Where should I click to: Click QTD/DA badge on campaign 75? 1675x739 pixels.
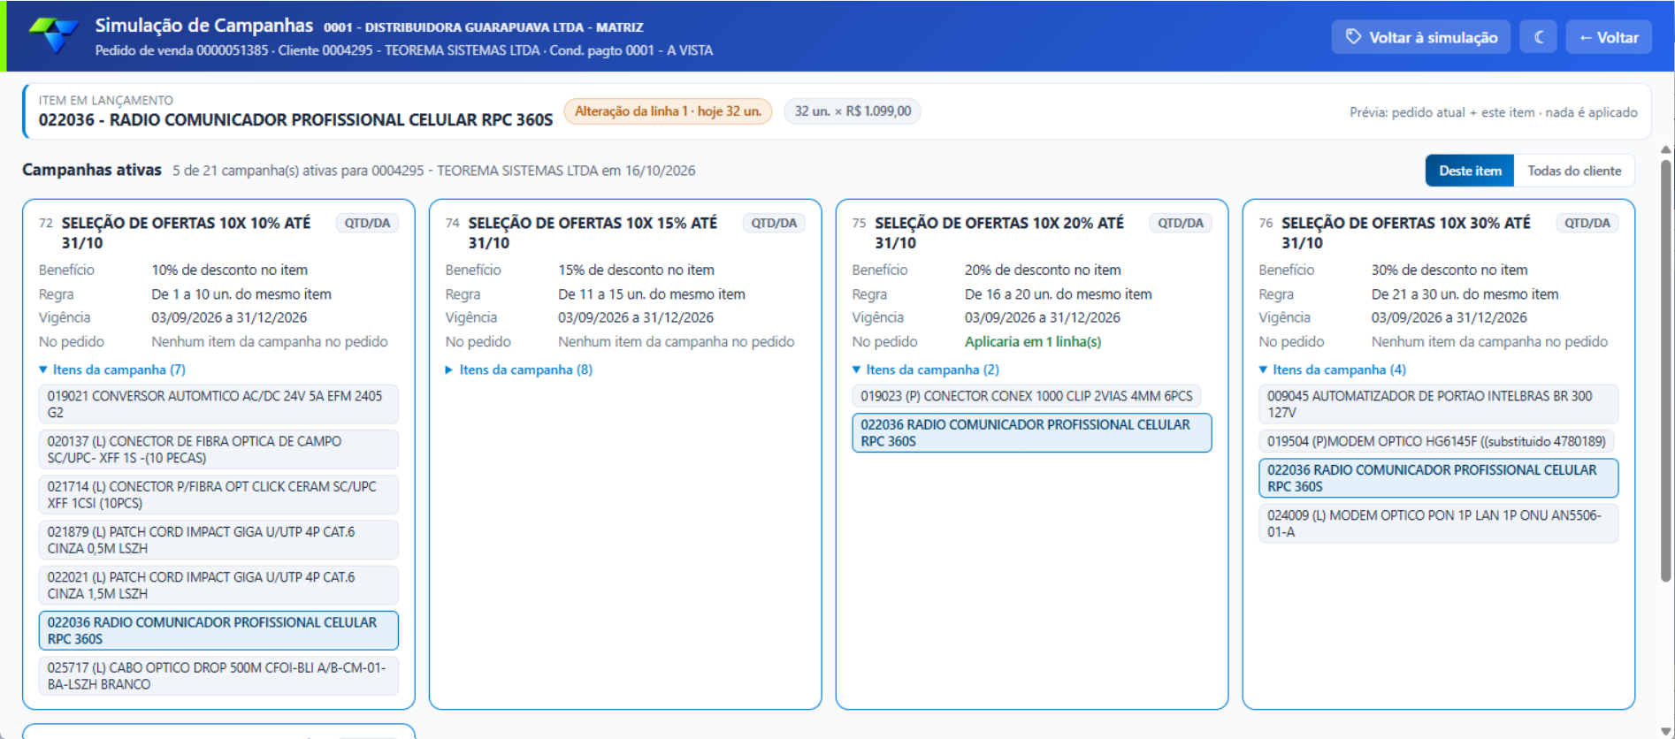[1181, 223]
